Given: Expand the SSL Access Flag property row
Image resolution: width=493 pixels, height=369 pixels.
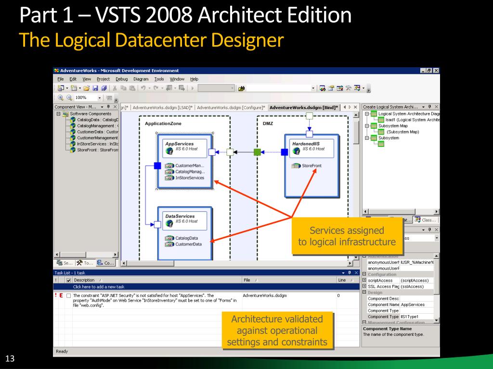Looking at the screenshot, I should tap(364, 286).
